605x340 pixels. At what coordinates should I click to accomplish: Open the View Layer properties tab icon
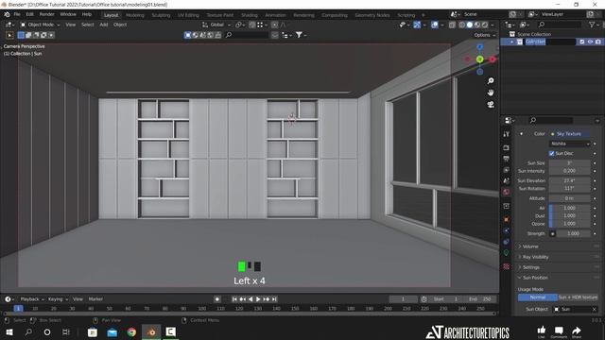click(507, 170)
